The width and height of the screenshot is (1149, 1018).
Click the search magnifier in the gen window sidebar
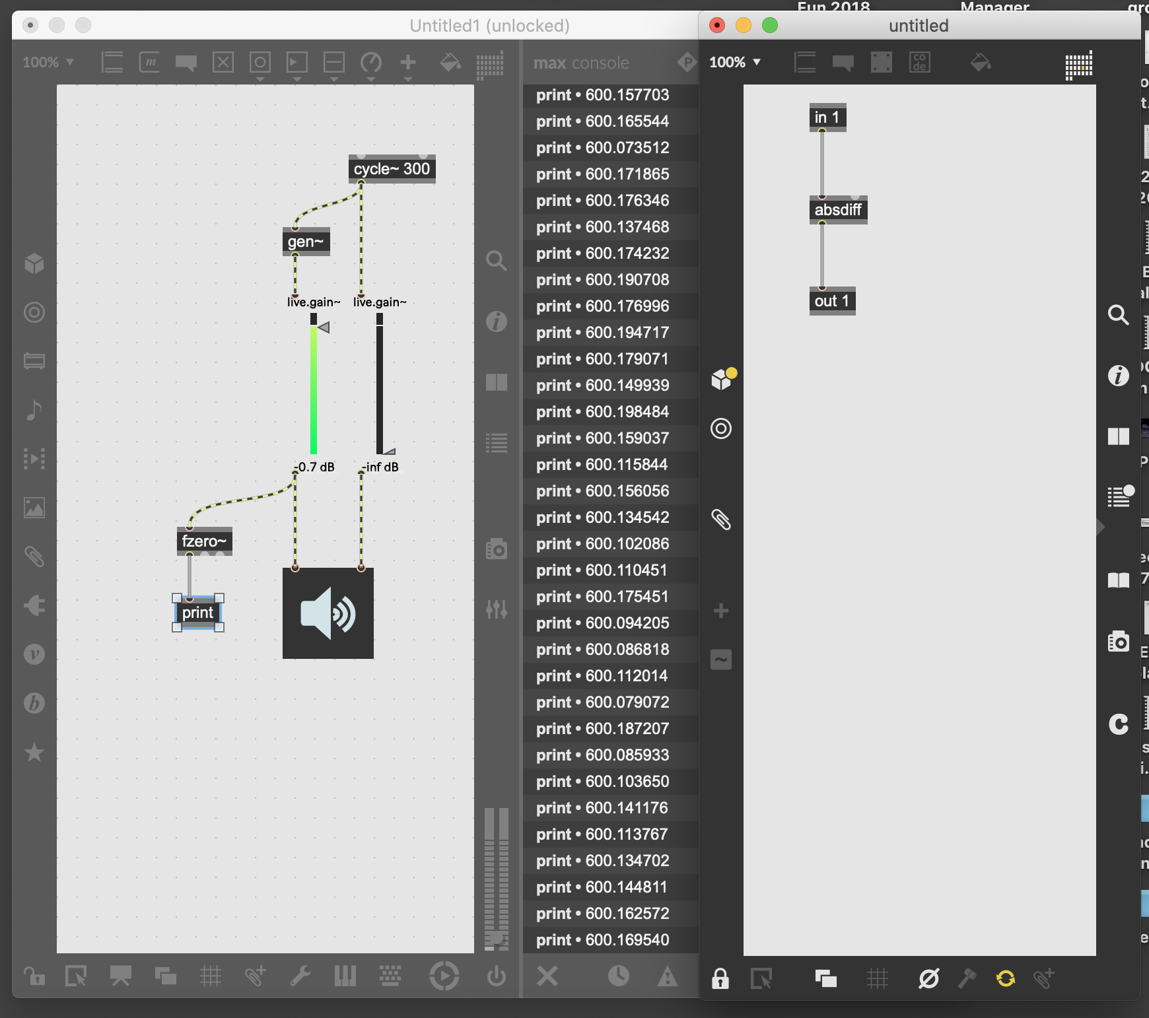tap(1118, 315)
